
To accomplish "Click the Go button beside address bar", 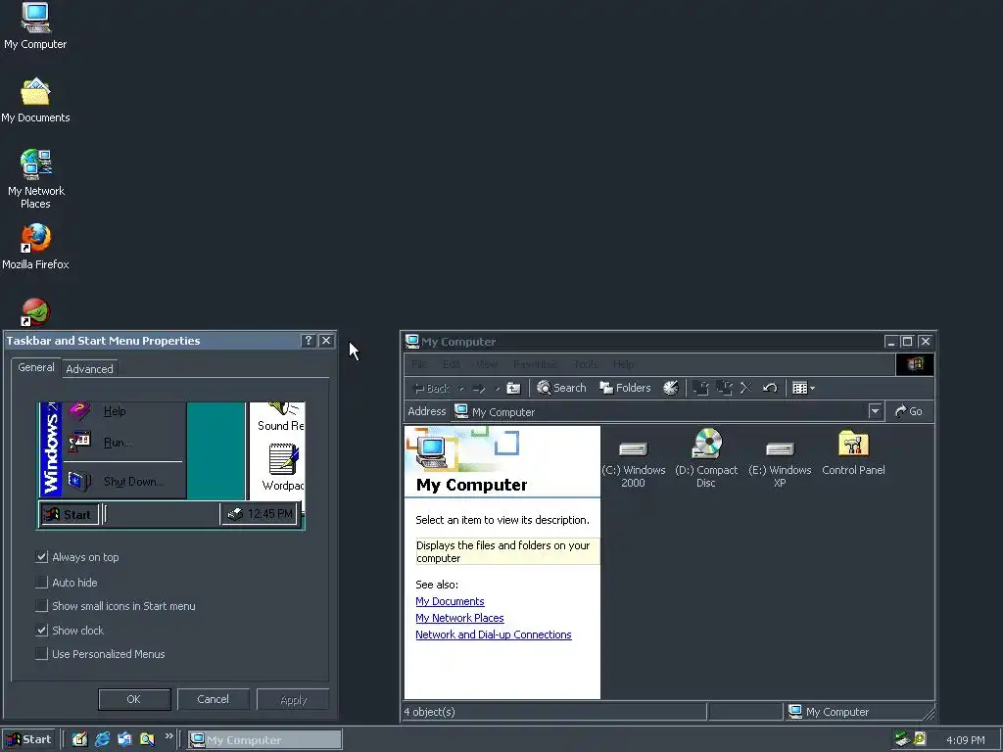I will (909, 412).
